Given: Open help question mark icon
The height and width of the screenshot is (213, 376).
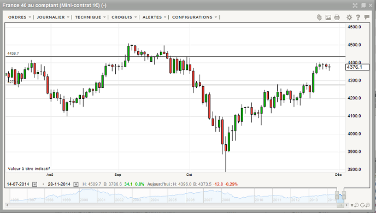Looking at the screenshot, I should tap(358, 17).
